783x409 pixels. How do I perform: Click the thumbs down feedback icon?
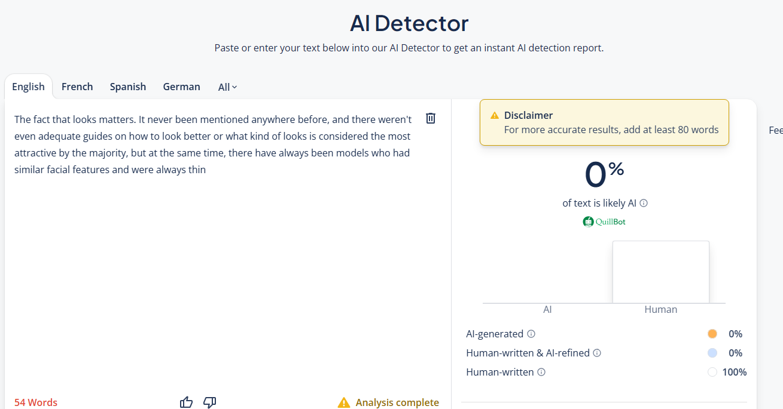(209, 402)
